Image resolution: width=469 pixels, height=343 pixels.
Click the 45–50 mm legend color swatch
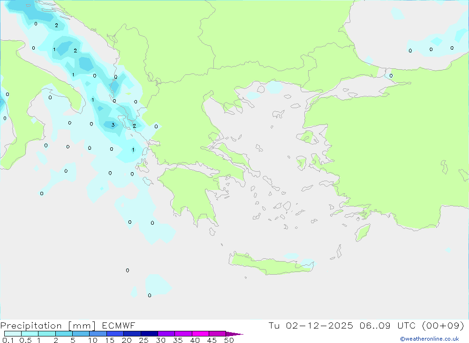coord(217,334)
